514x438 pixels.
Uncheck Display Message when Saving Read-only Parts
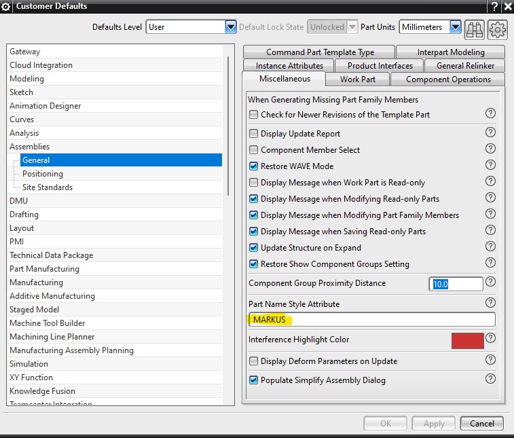tap(253, 231)
